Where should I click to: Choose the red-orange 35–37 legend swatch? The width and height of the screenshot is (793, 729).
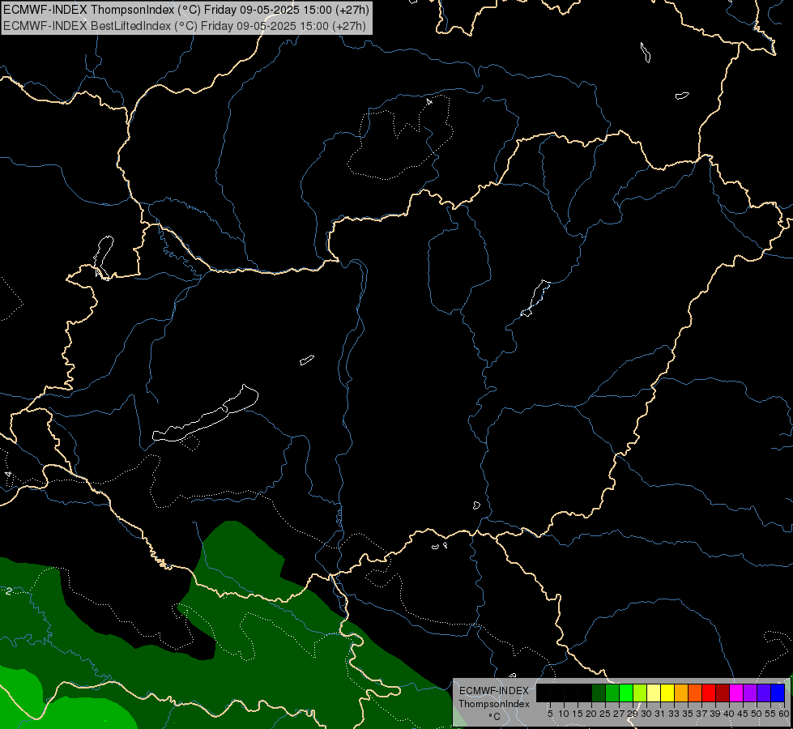tap(695, 693)
